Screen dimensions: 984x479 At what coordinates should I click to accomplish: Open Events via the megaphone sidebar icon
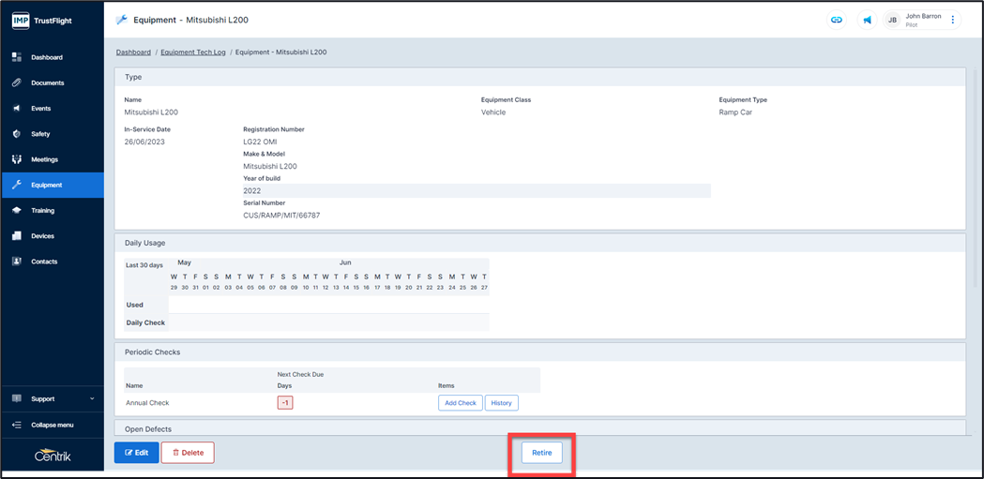coord(17,109)
